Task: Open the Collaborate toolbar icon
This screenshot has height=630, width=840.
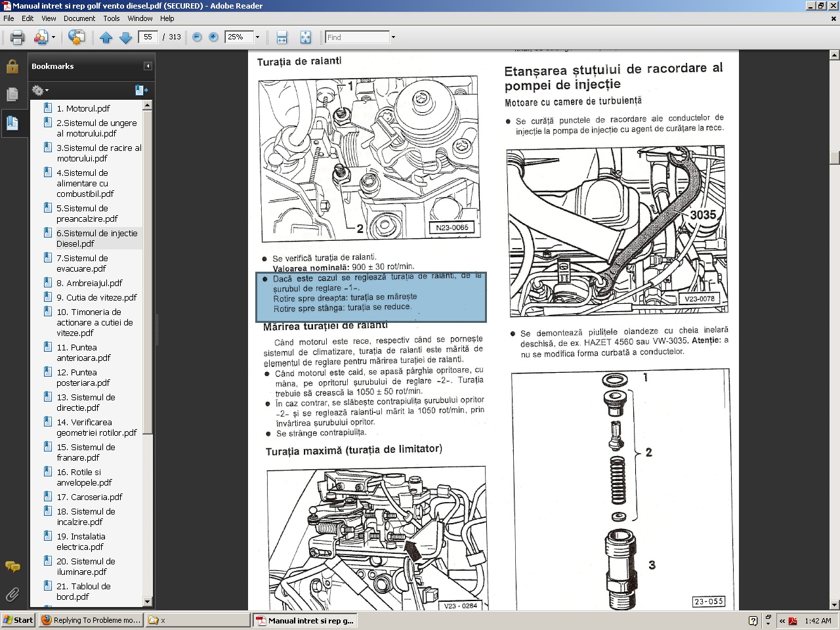Action: (x=41, y=37)
